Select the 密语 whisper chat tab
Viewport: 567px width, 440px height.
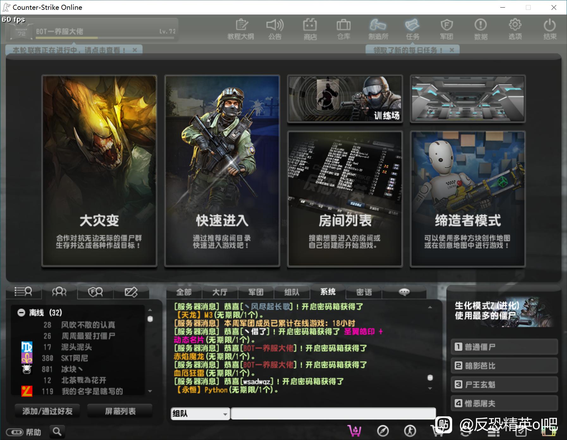364,292
